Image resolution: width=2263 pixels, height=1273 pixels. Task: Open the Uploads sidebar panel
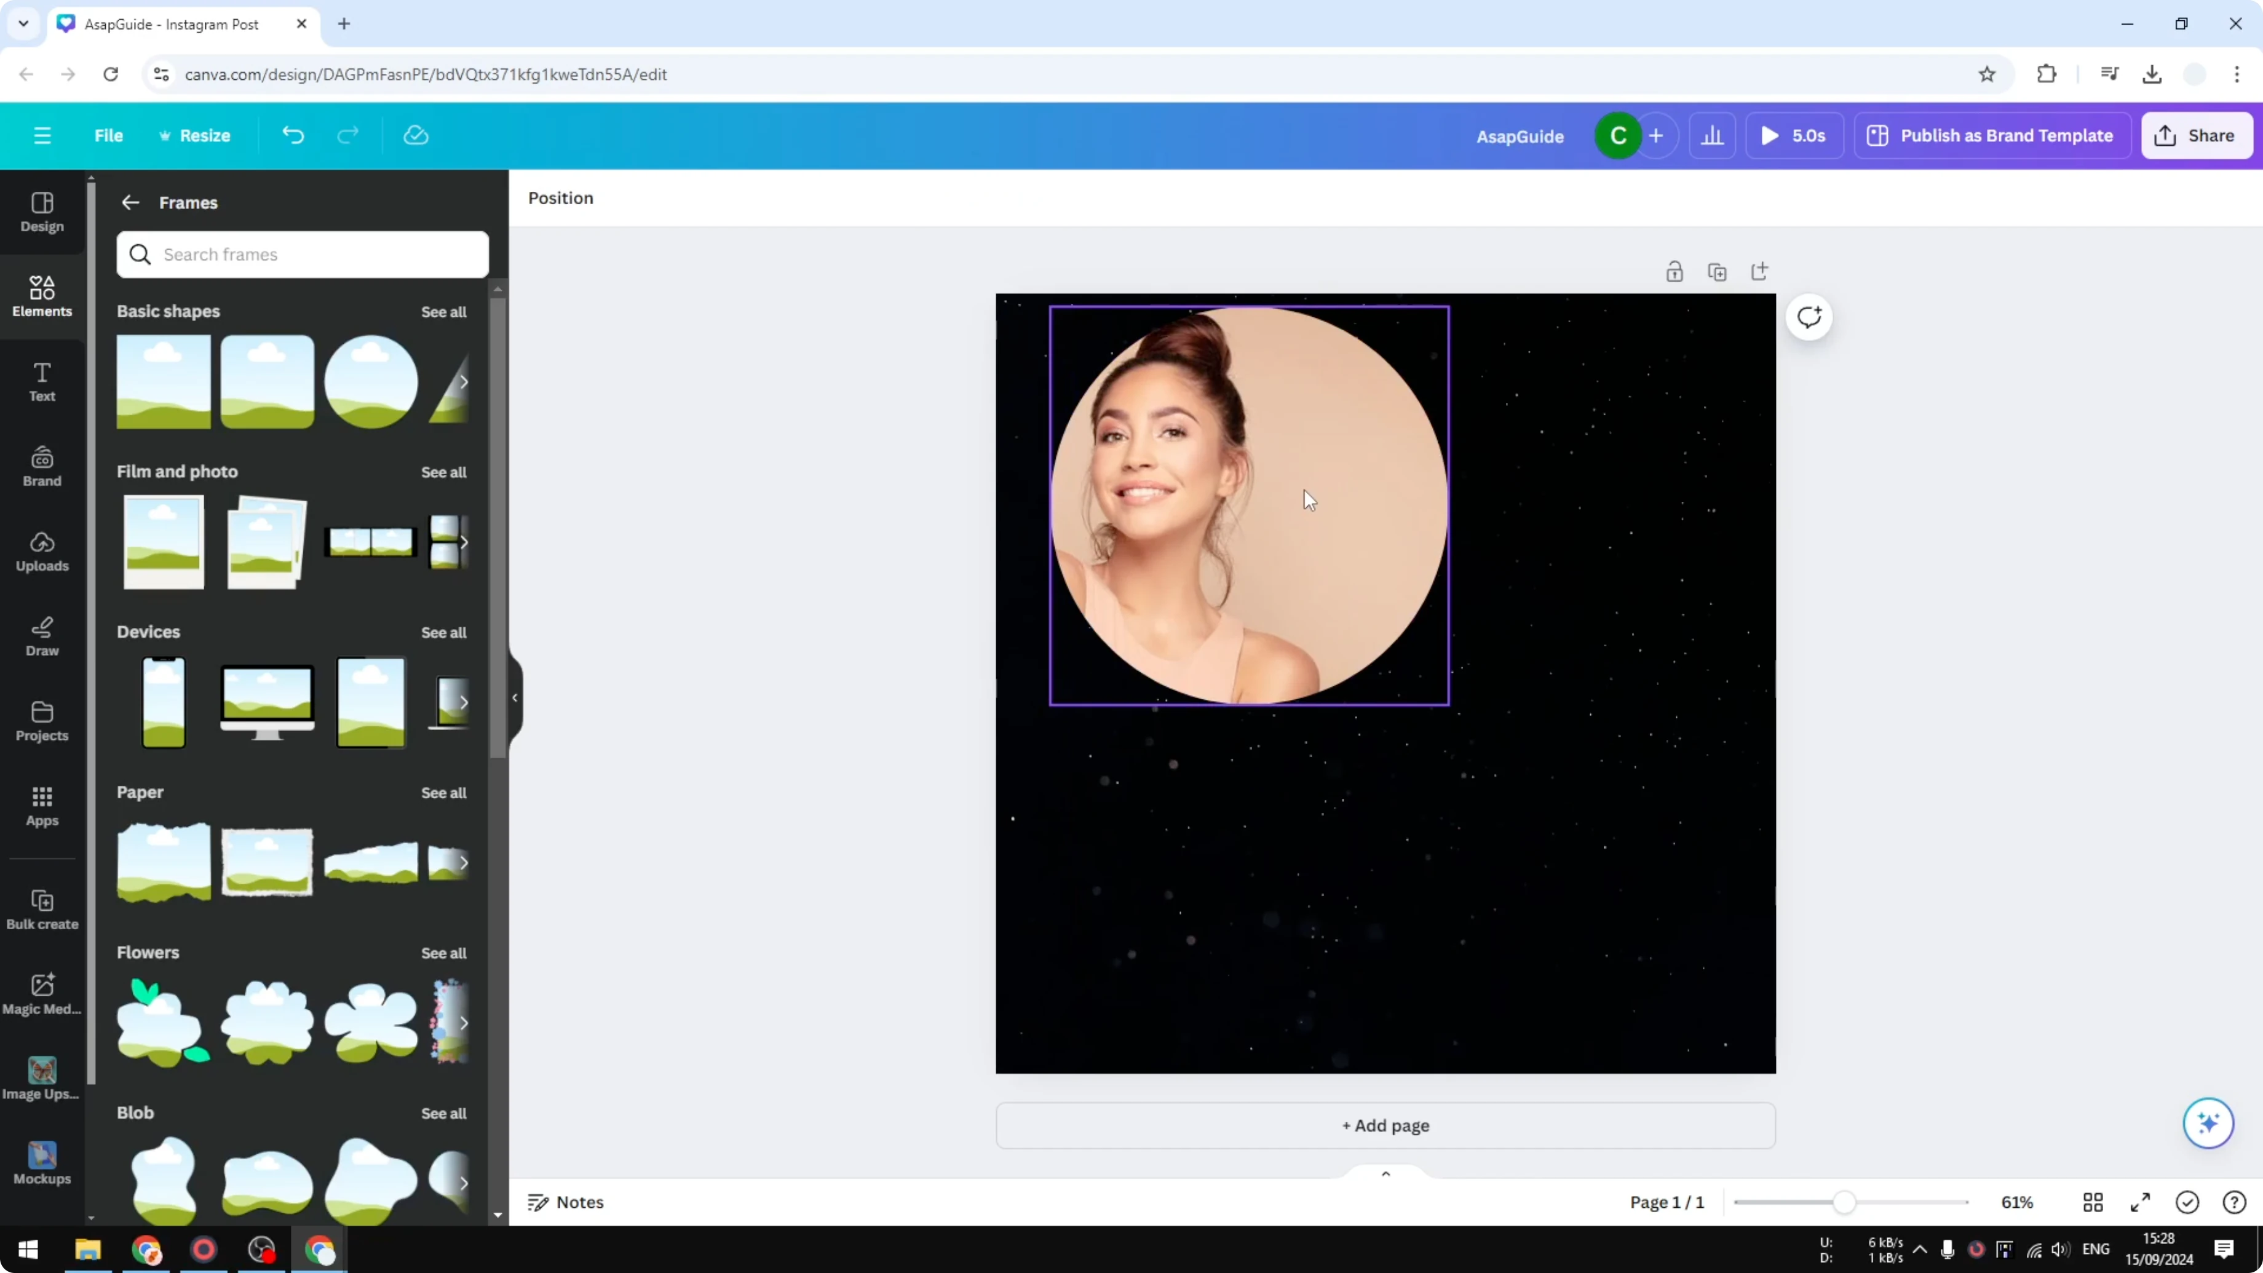(42, 552)
